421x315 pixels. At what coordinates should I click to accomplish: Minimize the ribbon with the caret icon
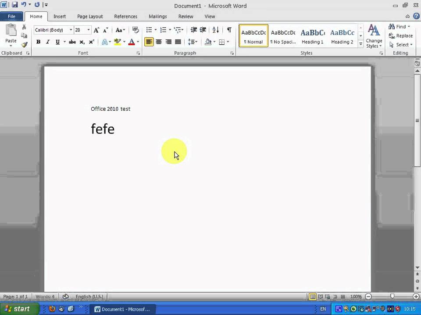(x=407, y=16)
